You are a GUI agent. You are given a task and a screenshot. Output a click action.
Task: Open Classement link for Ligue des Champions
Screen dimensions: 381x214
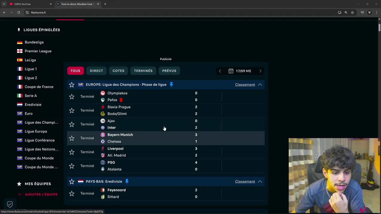point(245,85)
